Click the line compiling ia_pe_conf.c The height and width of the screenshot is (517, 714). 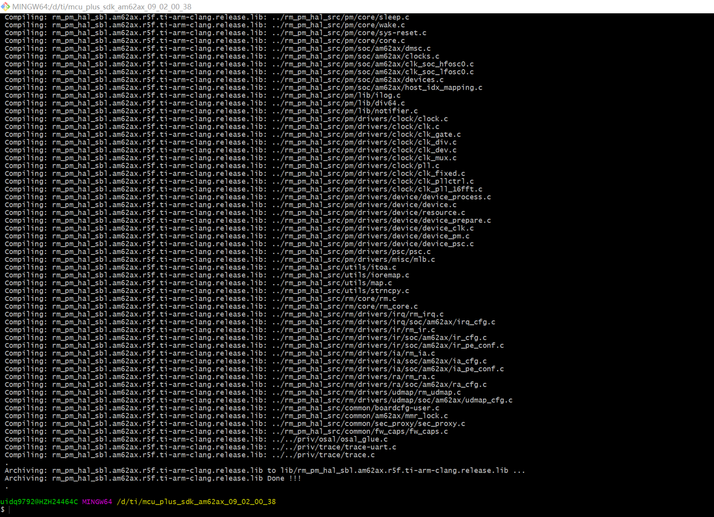[x=254, y=368]
